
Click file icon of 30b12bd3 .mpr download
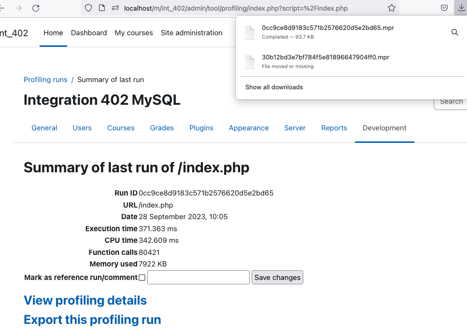click(250, 62)
